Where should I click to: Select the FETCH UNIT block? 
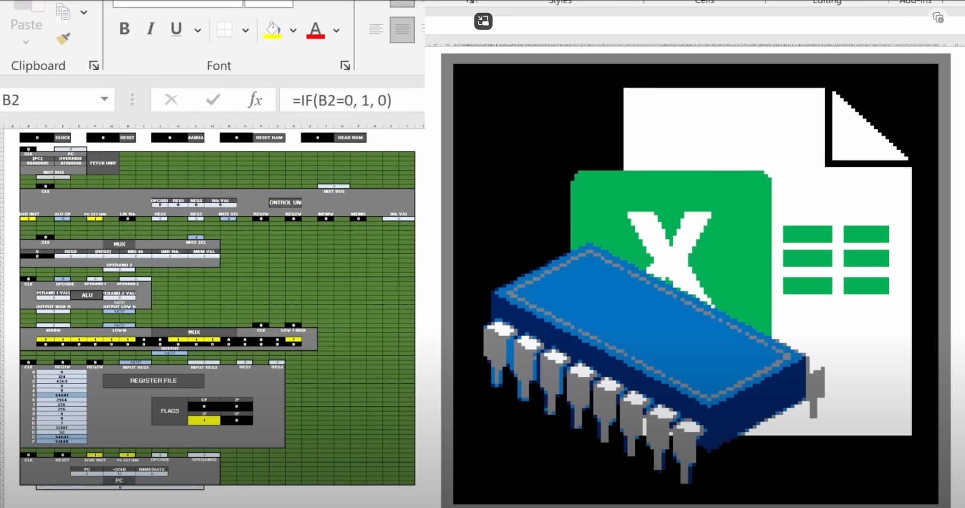click(x=103, y=163)
